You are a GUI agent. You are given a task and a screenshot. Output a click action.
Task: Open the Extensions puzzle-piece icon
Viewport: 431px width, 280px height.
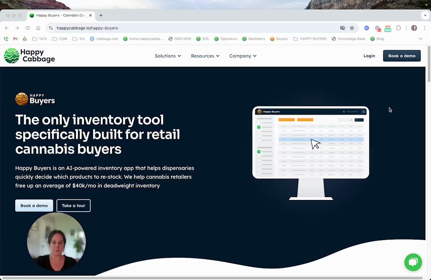coord(398,28)
